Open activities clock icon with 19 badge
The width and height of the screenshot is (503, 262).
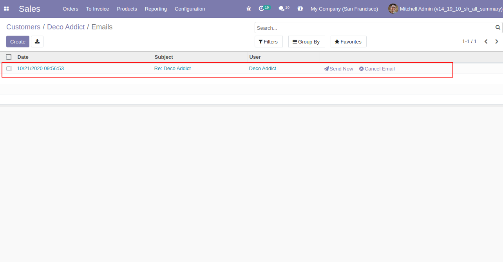[x=264, y=8]
